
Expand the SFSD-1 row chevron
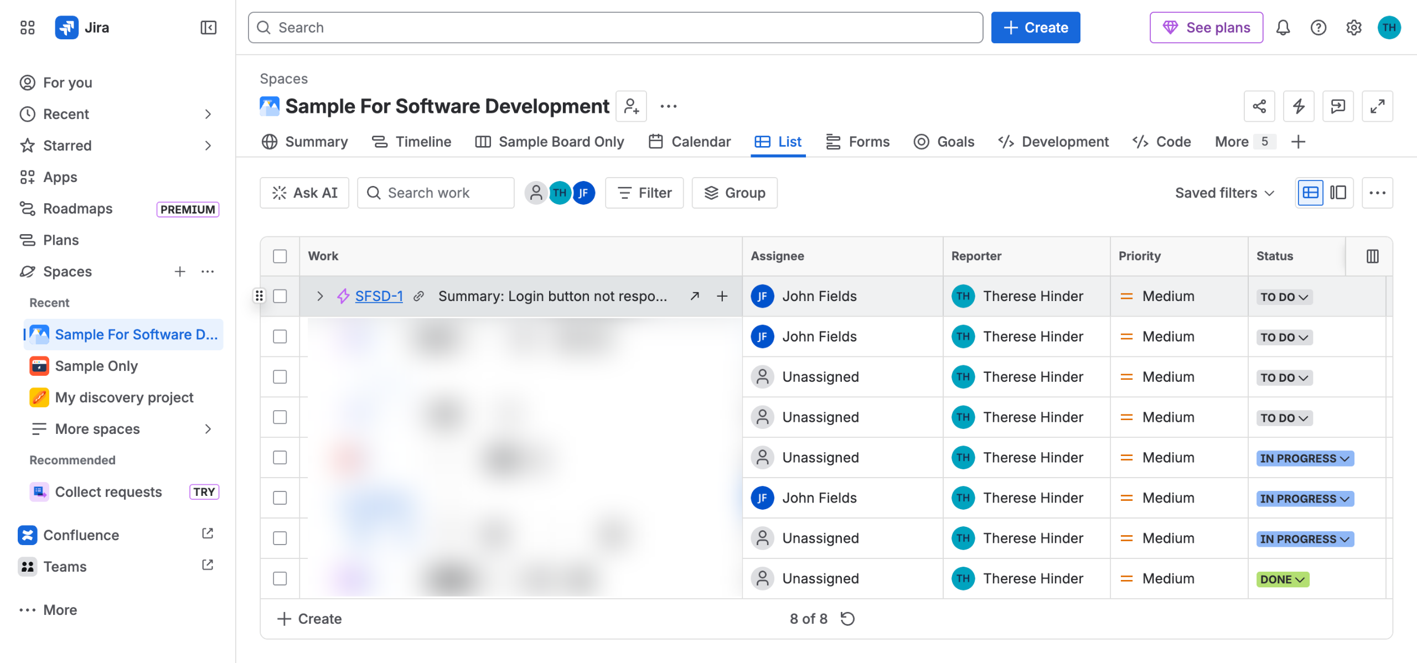click(x=319, y=297)
